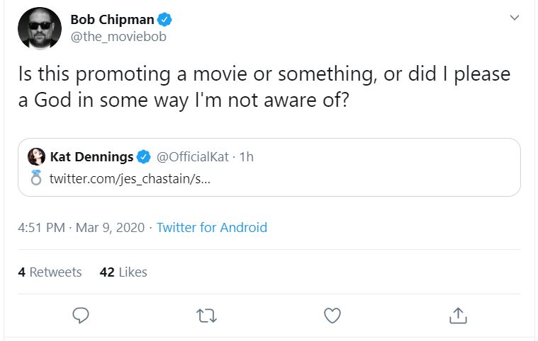Image resolution: width=538 pixels, height=341 pixels.
Task: Click the reply speech bubble icon
Action: (x=81, y=315)
